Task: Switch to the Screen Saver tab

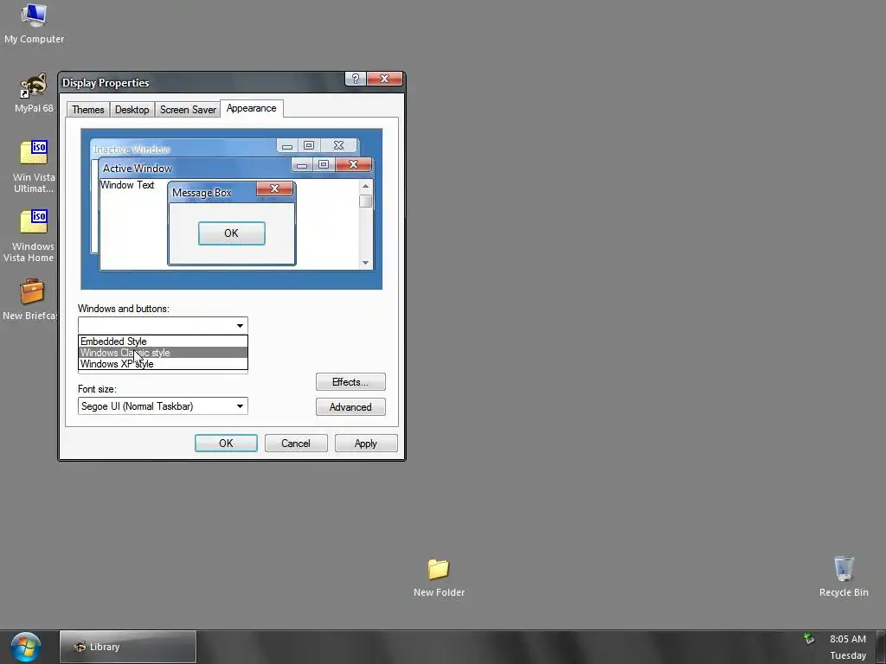Action: (x=188, y=110)
